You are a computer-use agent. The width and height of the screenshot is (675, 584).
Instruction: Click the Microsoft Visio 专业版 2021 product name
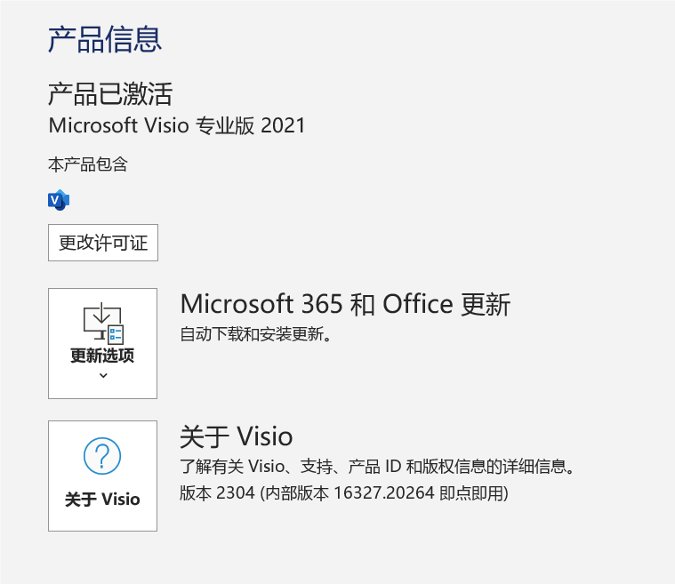click(x=177, y=125)
